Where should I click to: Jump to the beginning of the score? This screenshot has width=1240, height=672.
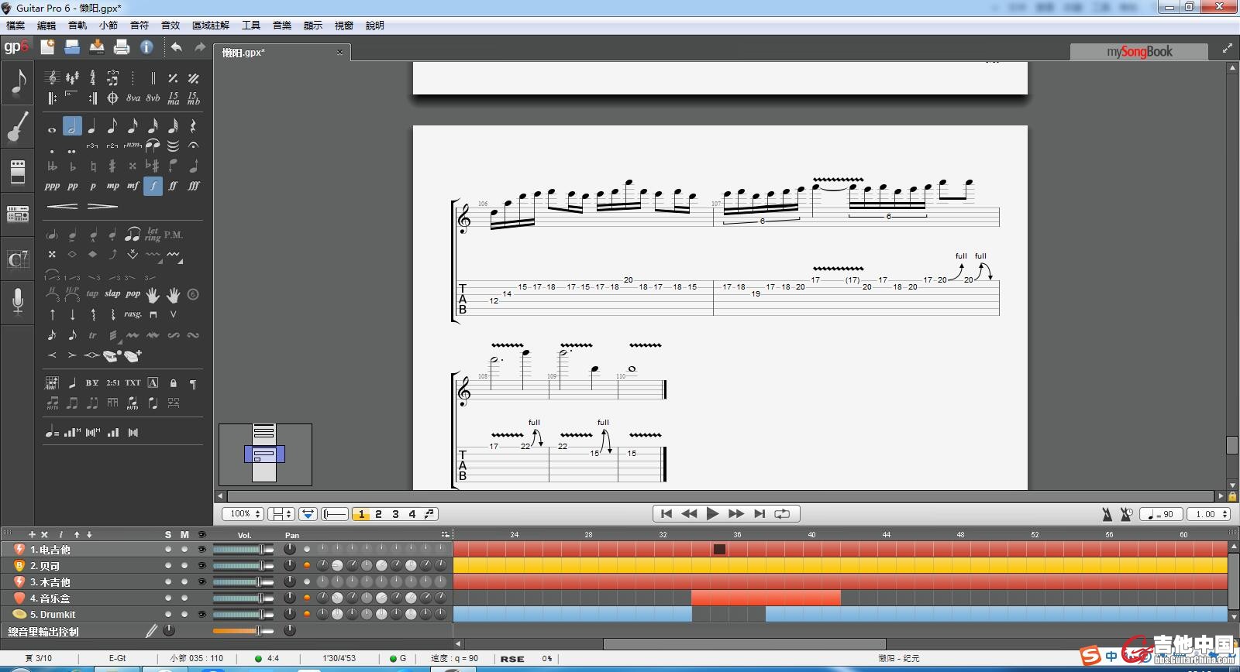[x=666, y=513]
